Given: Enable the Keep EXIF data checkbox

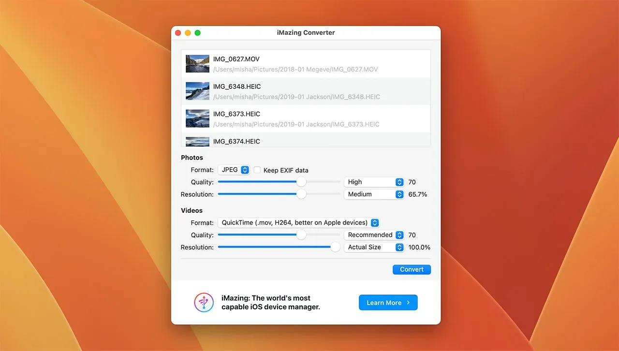Looking at the screenshot, I should point(257,170).
